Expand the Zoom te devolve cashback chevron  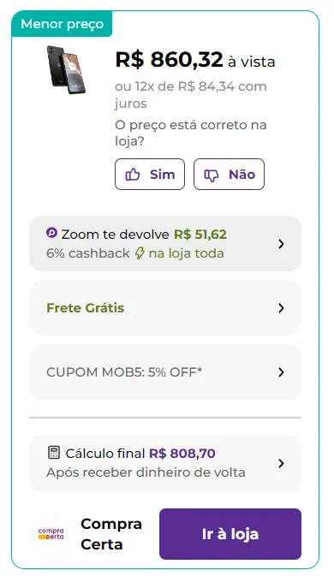point(281,244)
